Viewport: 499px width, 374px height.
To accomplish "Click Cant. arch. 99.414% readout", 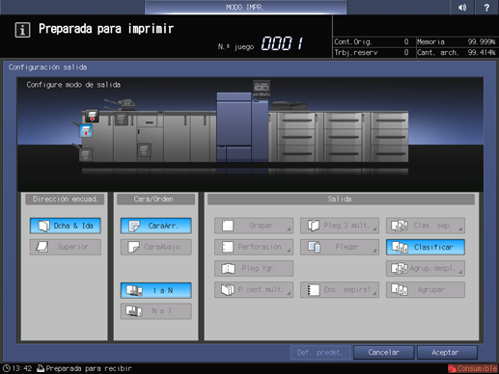I will (x=457, y=52).
